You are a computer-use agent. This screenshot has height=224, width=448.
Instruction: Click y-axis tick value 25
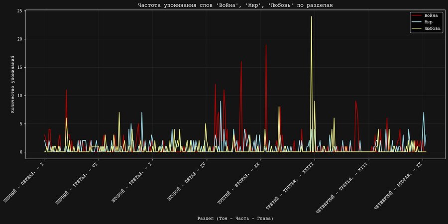[x=20, y=11]
